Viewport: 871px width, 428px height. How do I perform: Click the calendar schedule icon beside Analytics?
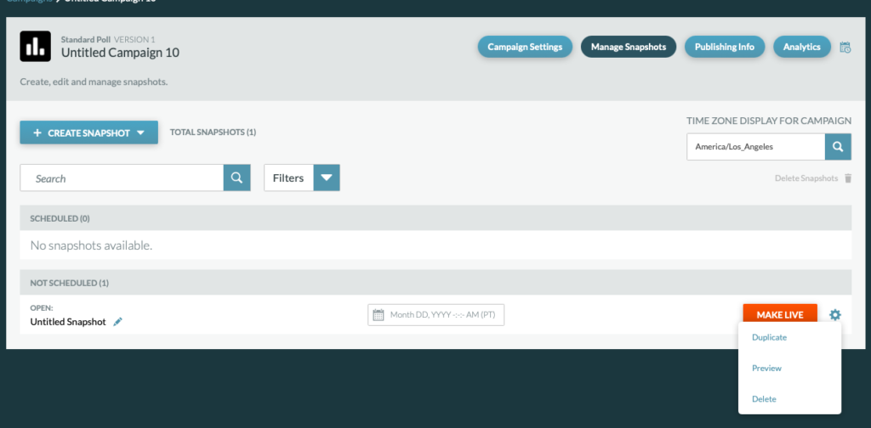click(x=845, y=48)
